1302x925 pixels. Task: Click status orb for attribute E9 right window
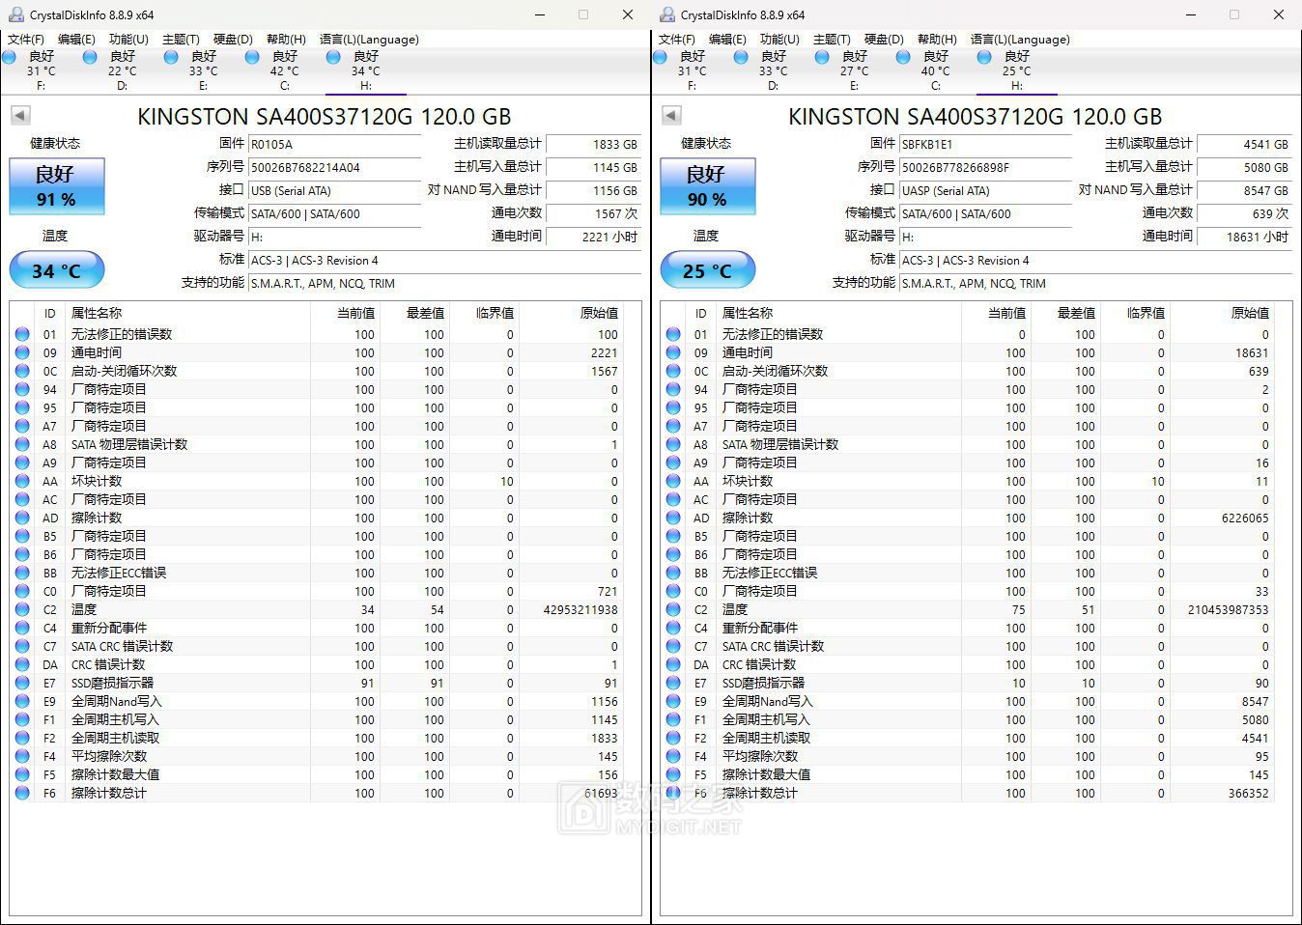673,701
